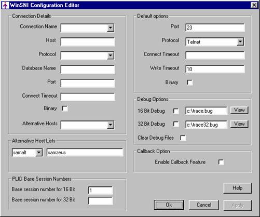The height and width of the screenshot is (217, 260).
Task: Focus the Host input field
Action: (x=88, y=42)
